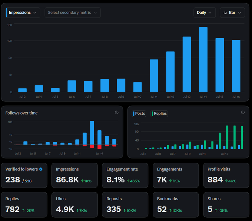252x221 pixels.
Task: Open the Bookmarks 52 card
Action: (x=176, y=205)
